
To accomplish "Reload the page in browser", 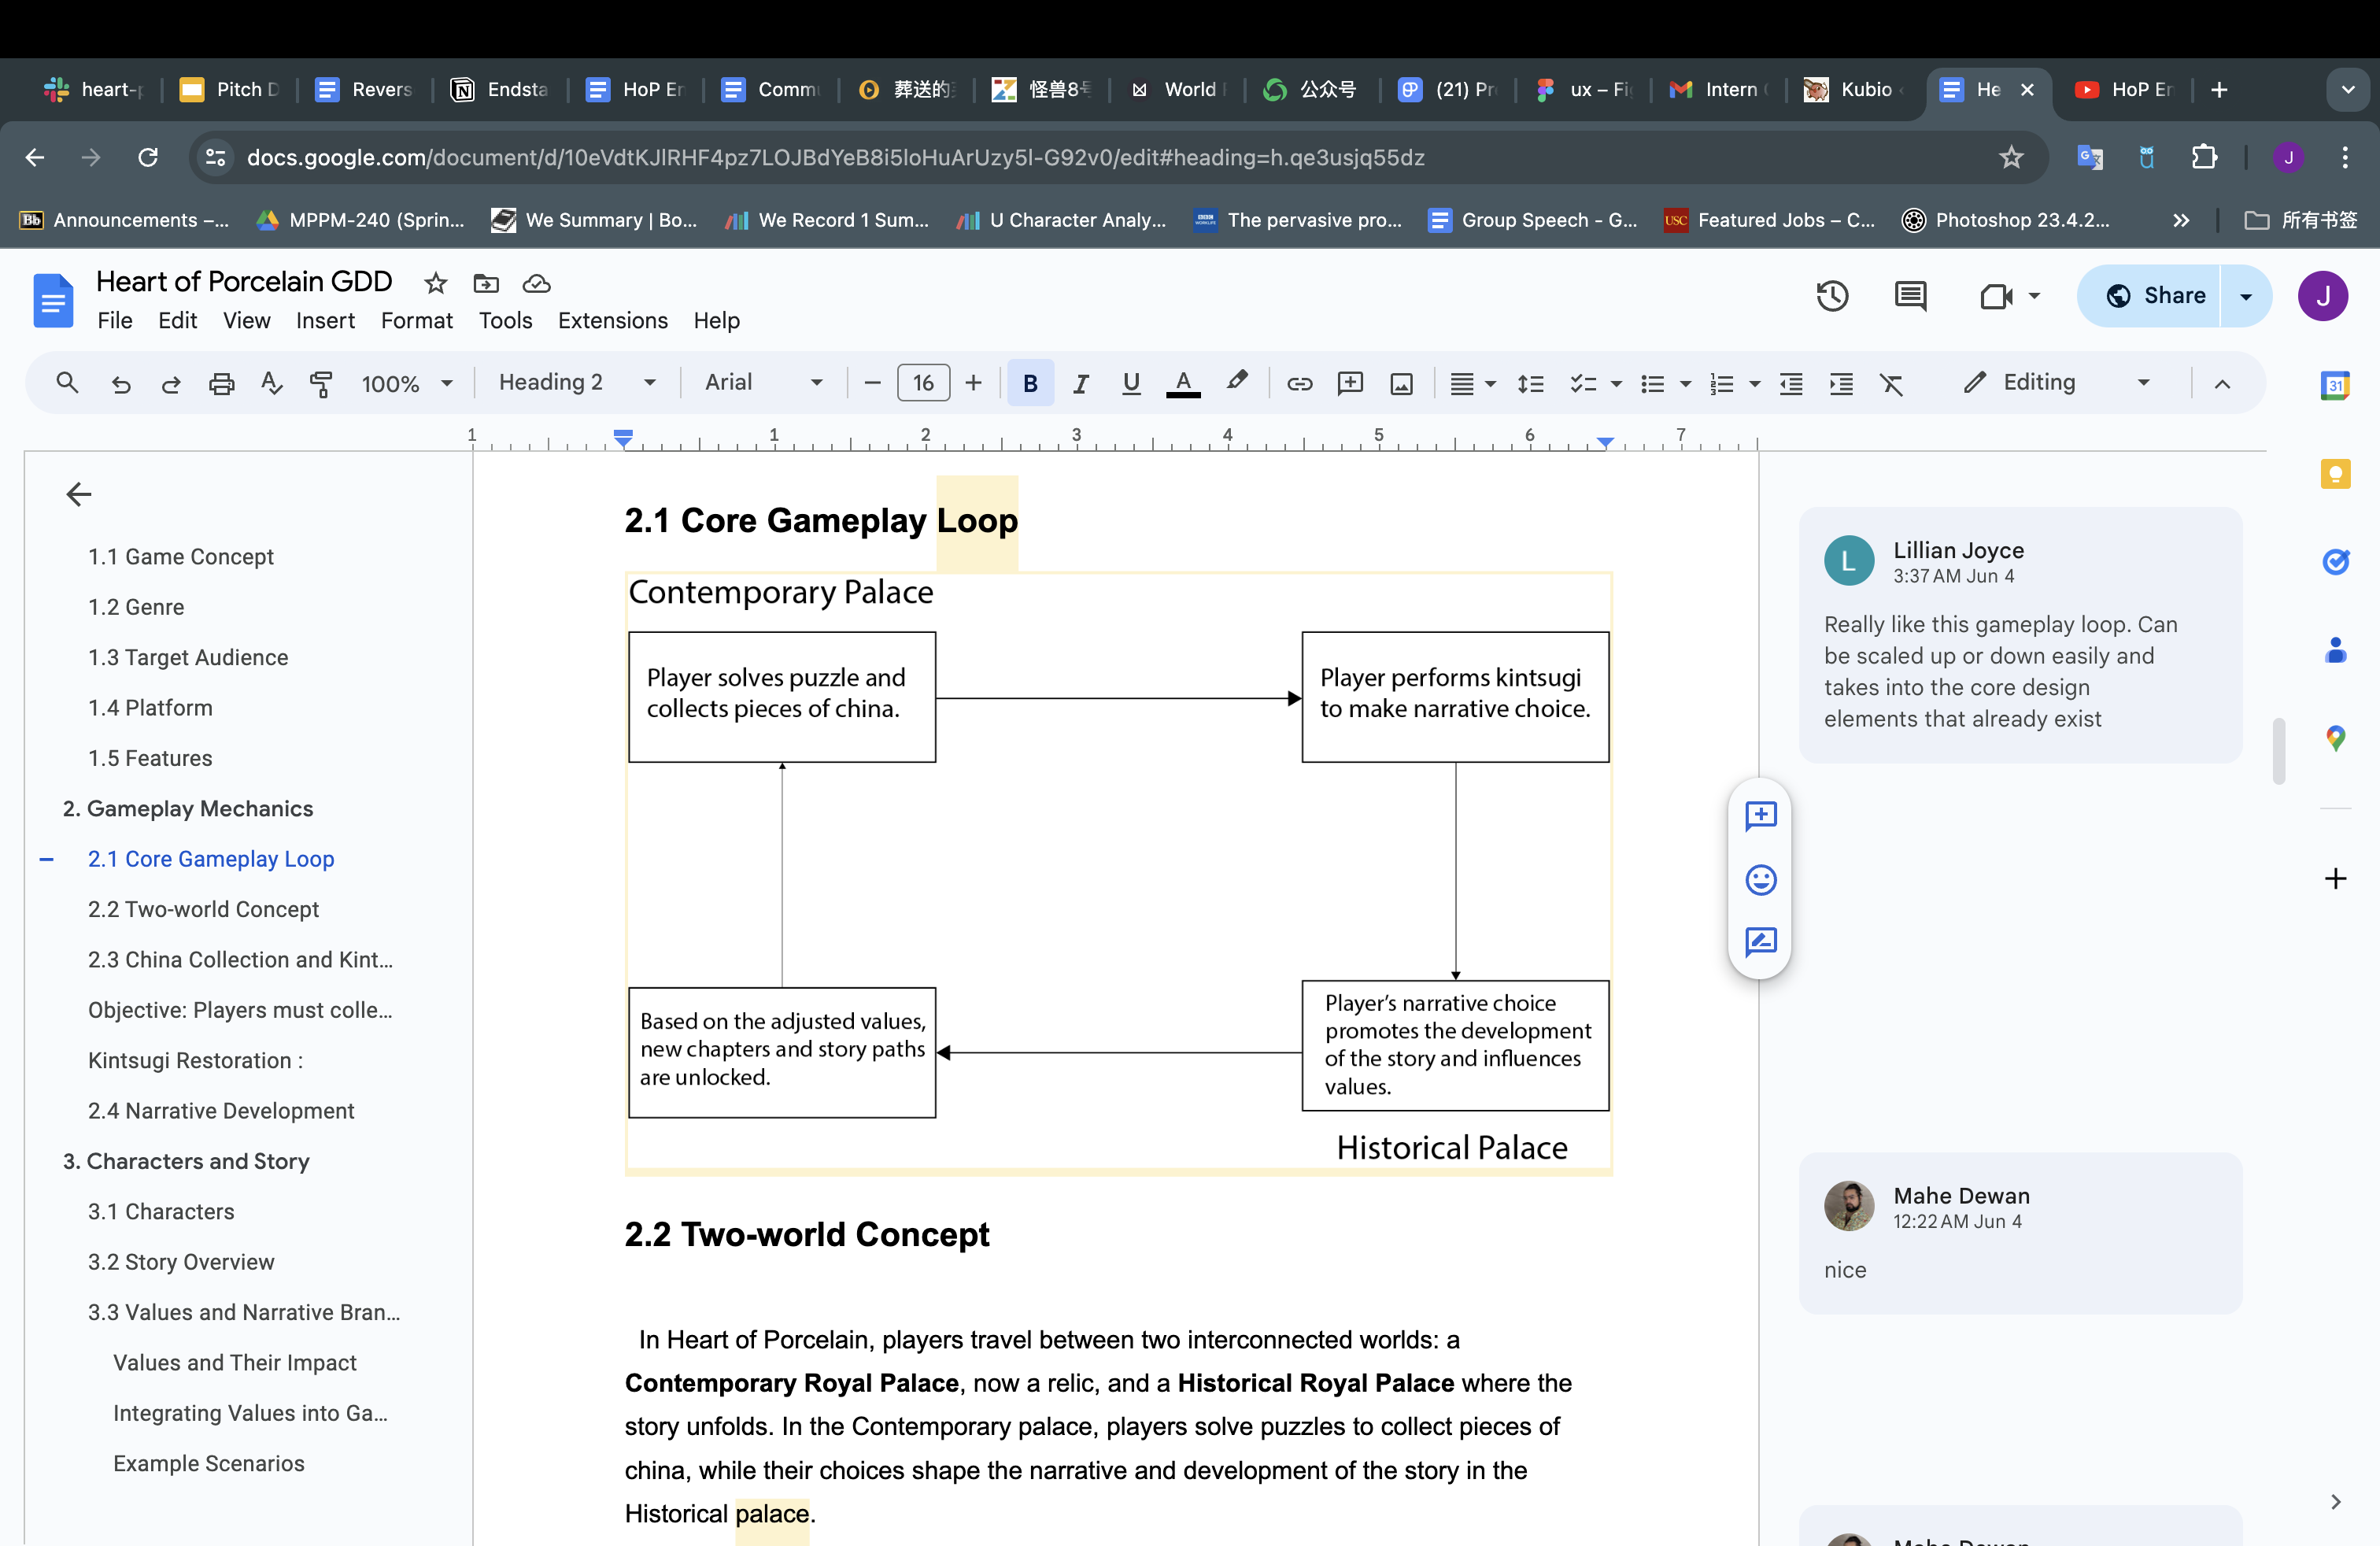I will 148,157.
